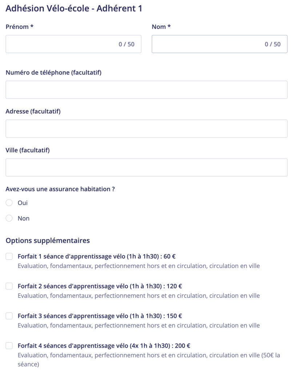The image size is (294, 372).
Task: Click the 'Numéro de téléphone (facultatif)' label
Action: [53, 73]
